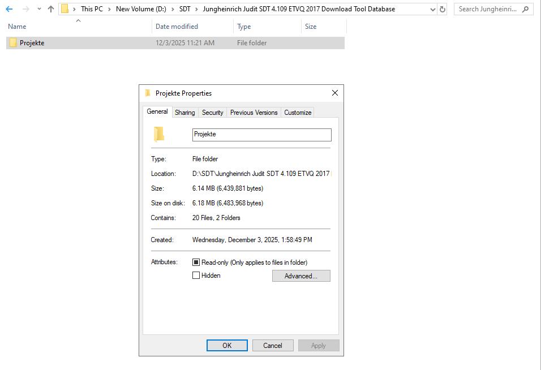Viewport: 541px width, 370px height.
Task: Click the File folder type cell
Action: pos(252,43)
